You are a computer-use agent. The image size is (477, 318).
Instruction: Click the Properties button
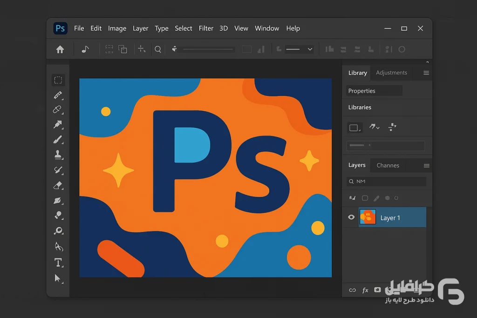tap(374, 91)
